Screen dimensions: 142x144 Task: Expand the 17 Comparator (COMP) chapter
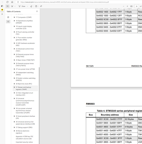point(14,17)
